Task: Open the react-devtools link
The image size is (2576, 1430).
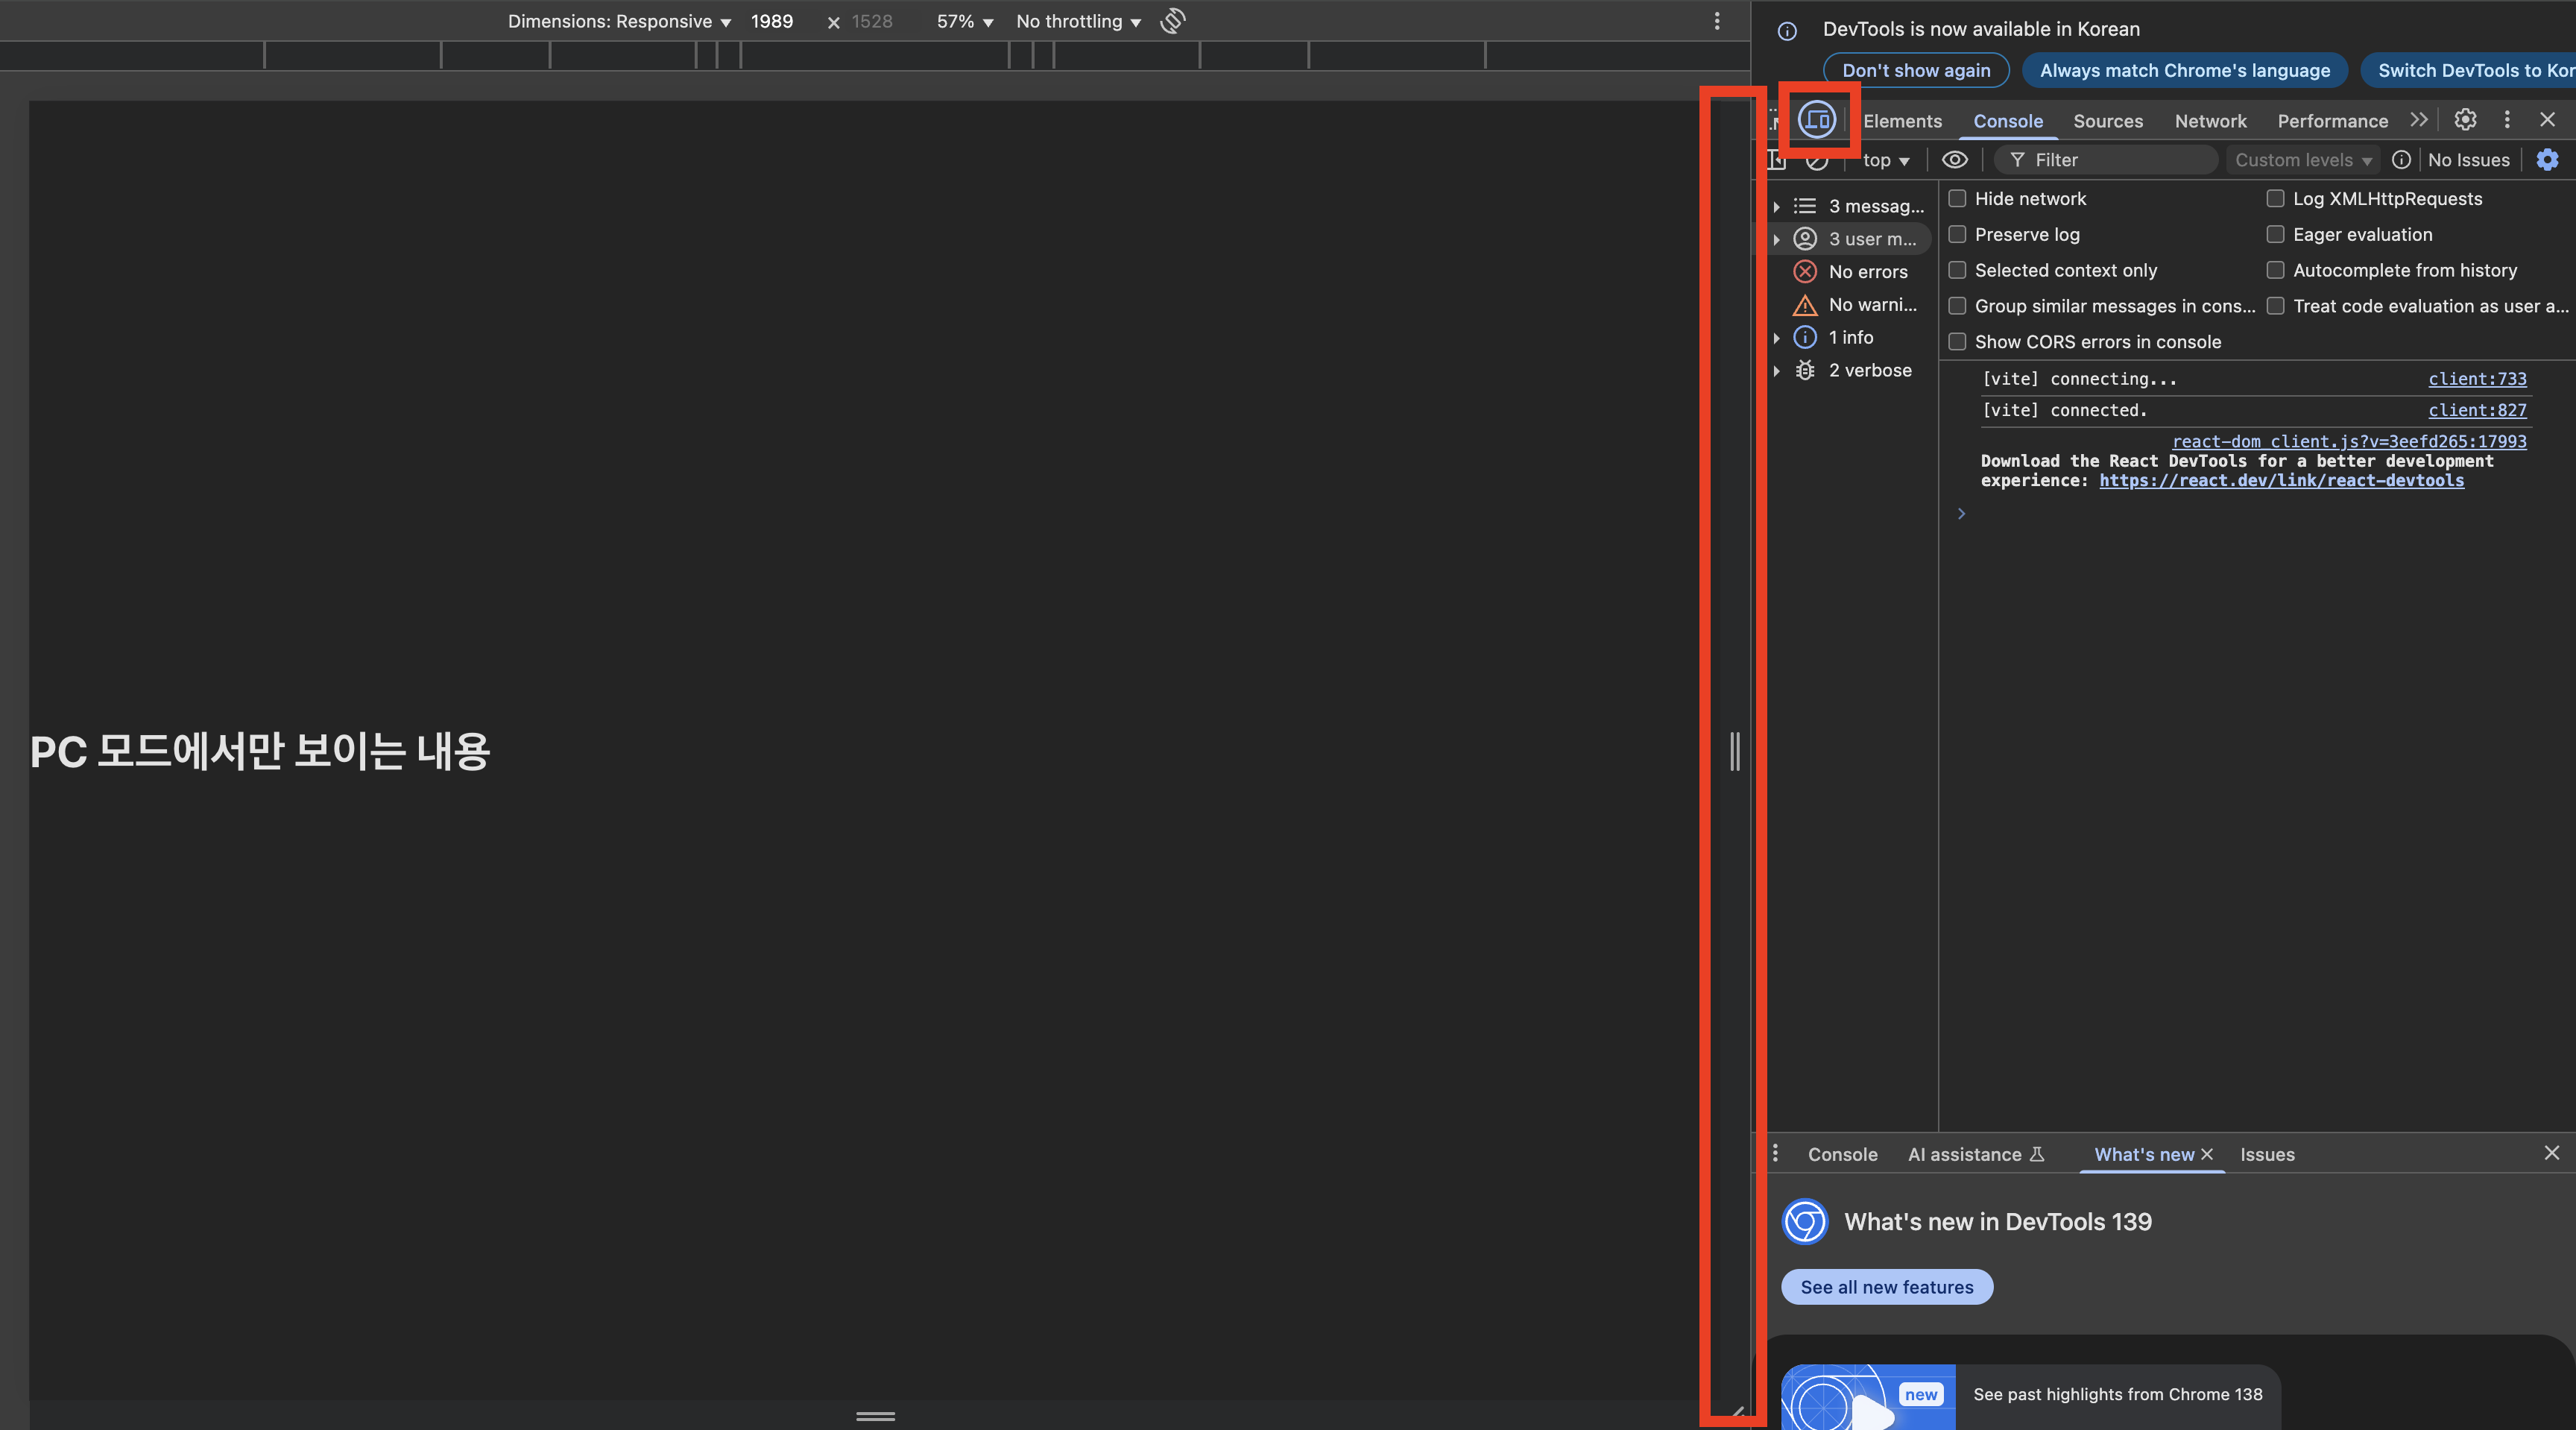Action: point(2281,481)
